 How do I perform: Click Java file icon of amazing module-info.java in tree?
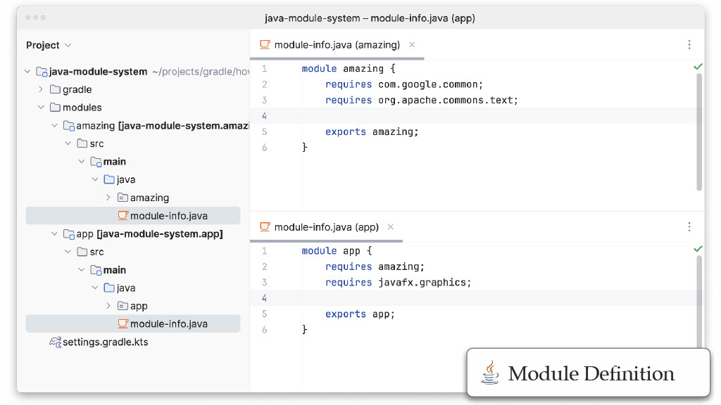click(123, 215)
